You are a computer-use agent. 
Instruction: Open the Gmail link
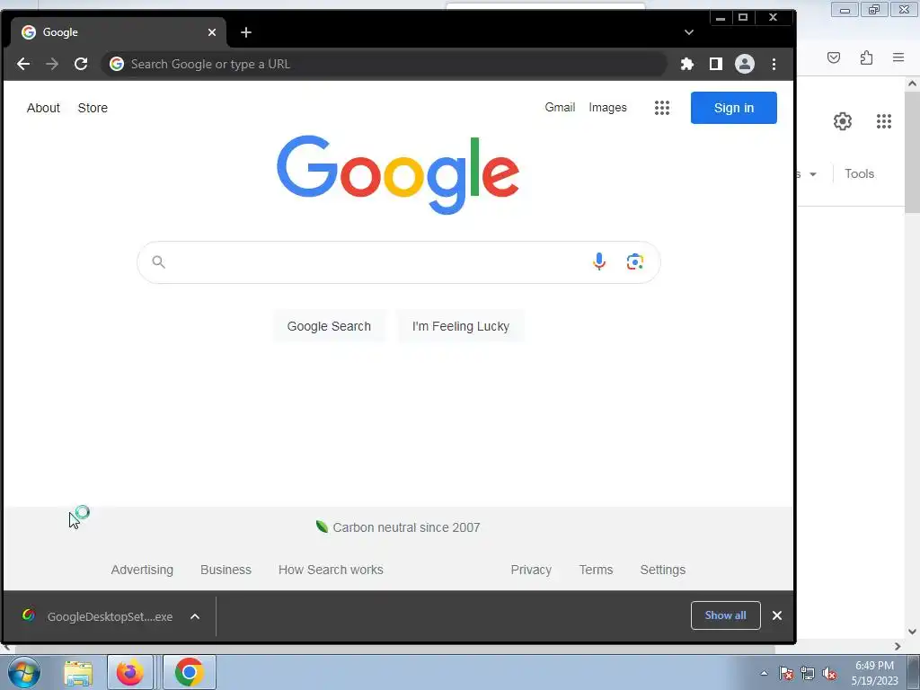pyautogui.click(x=560, y=108)
